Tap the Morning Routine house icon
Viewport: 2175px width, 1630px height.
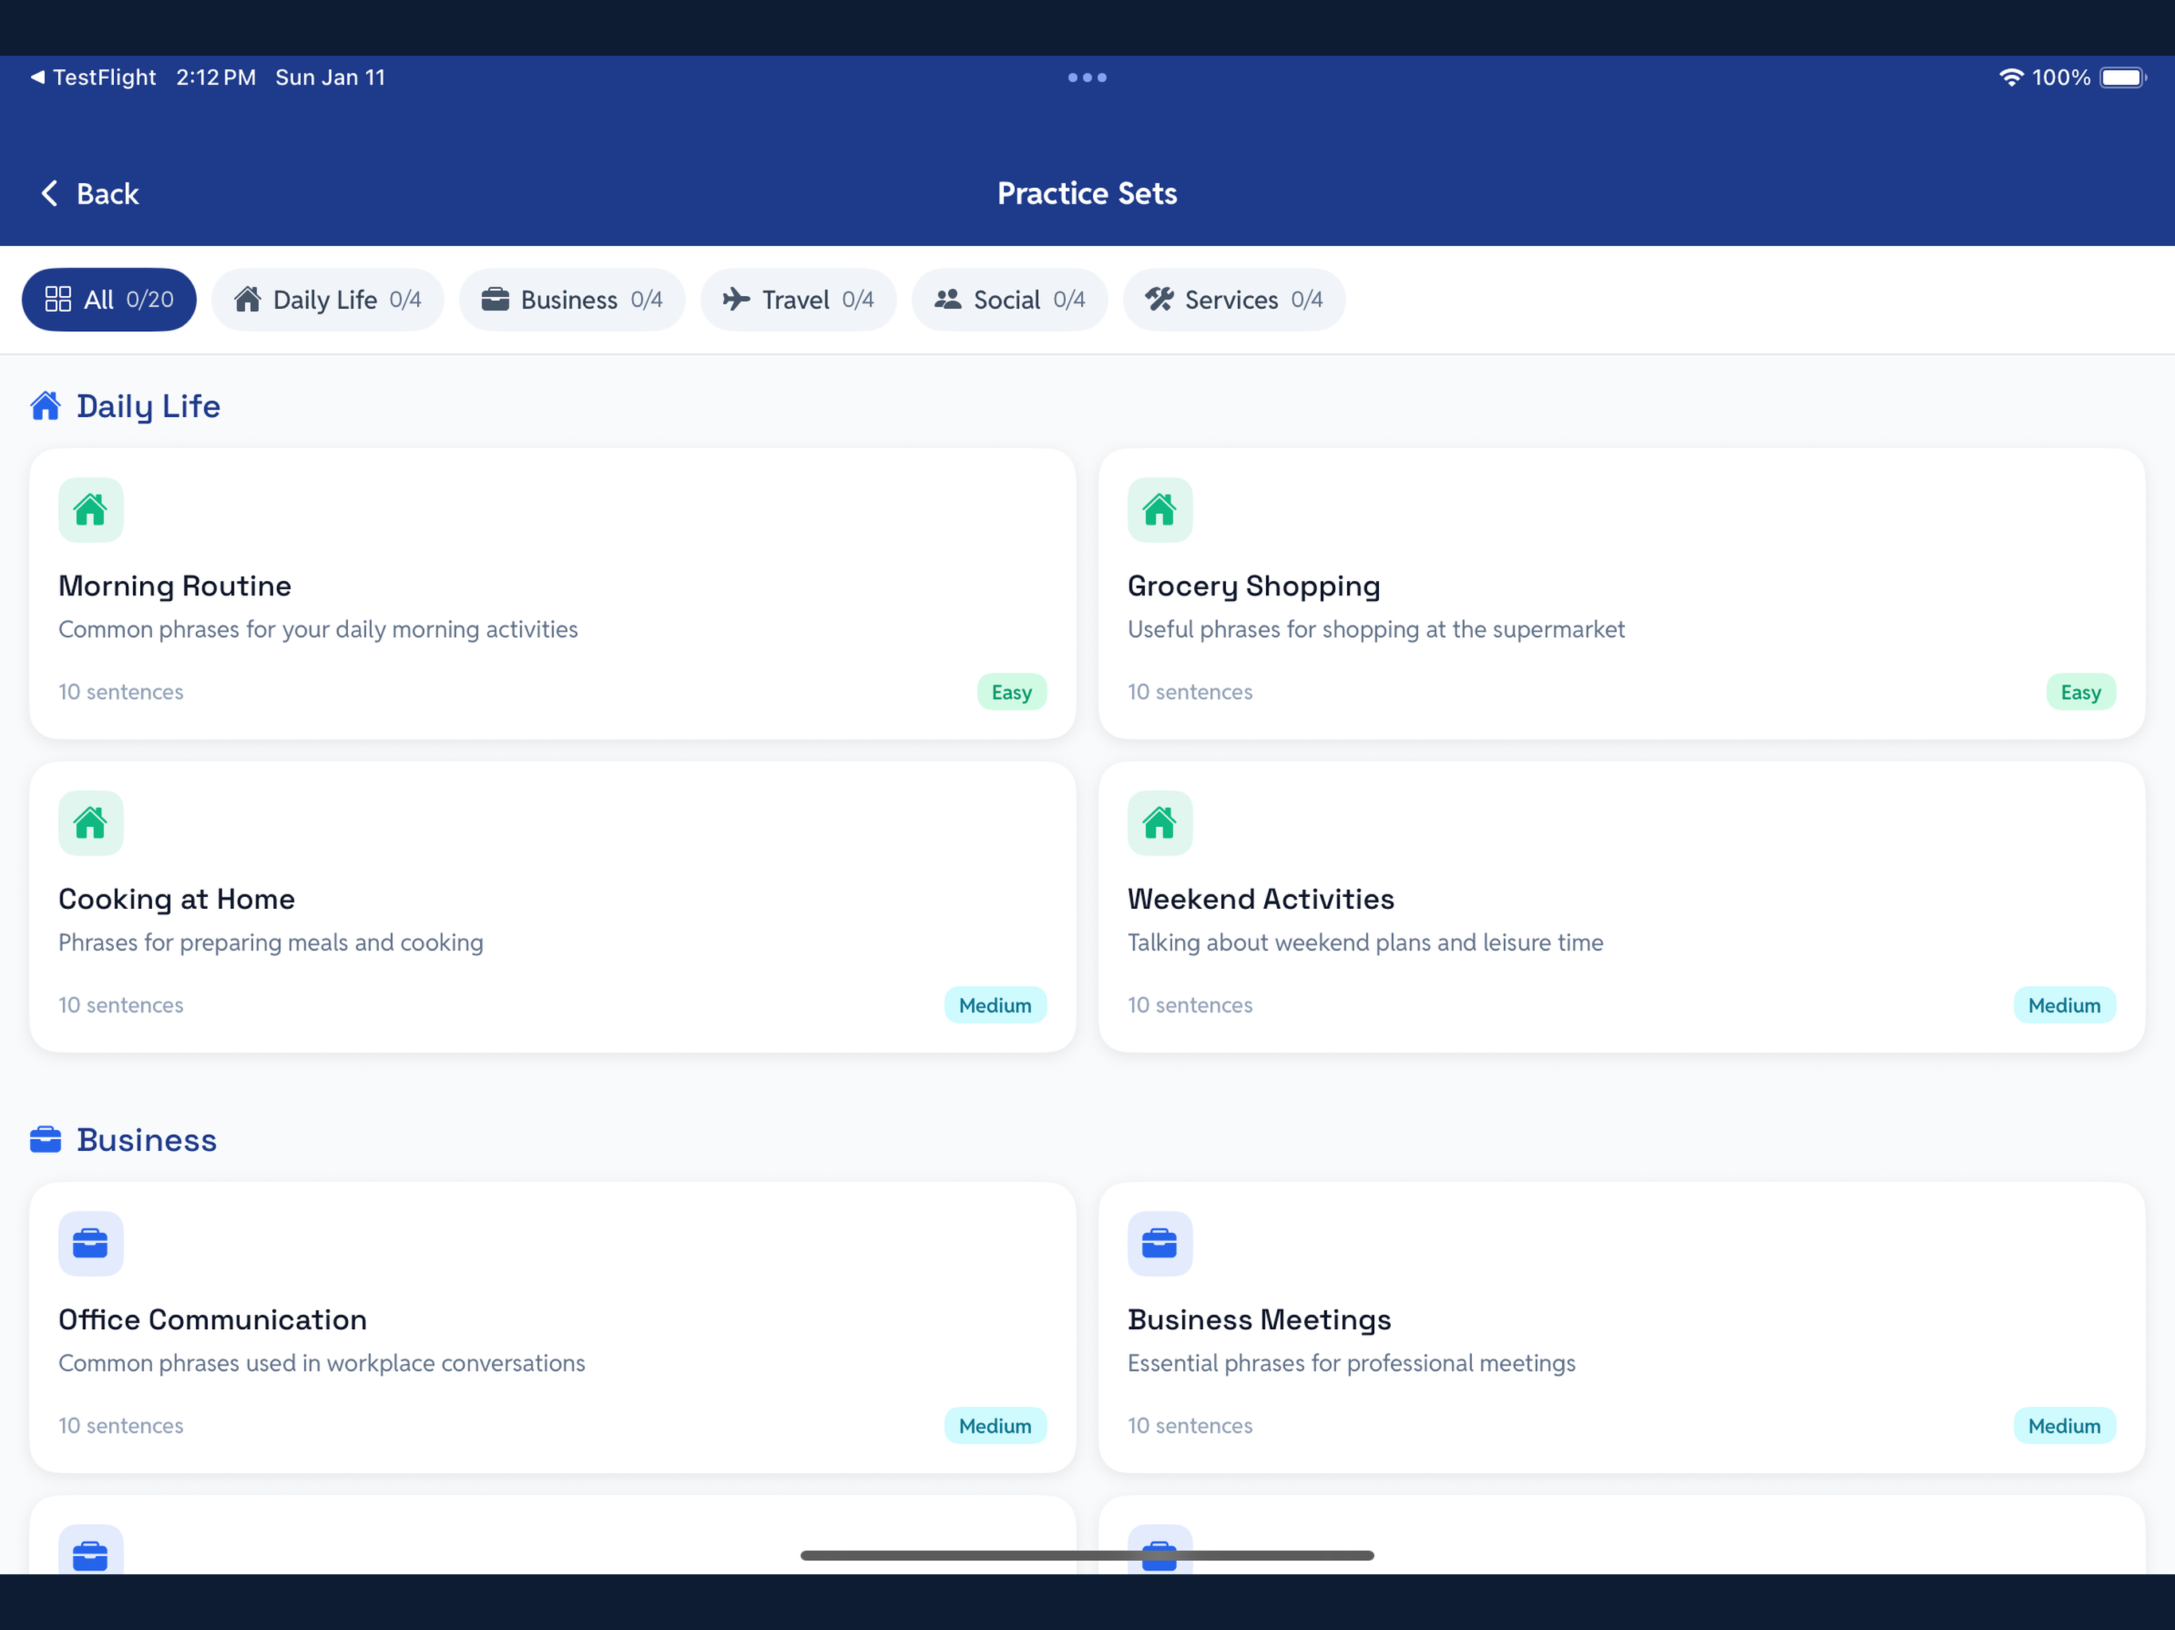pos(91,509)
